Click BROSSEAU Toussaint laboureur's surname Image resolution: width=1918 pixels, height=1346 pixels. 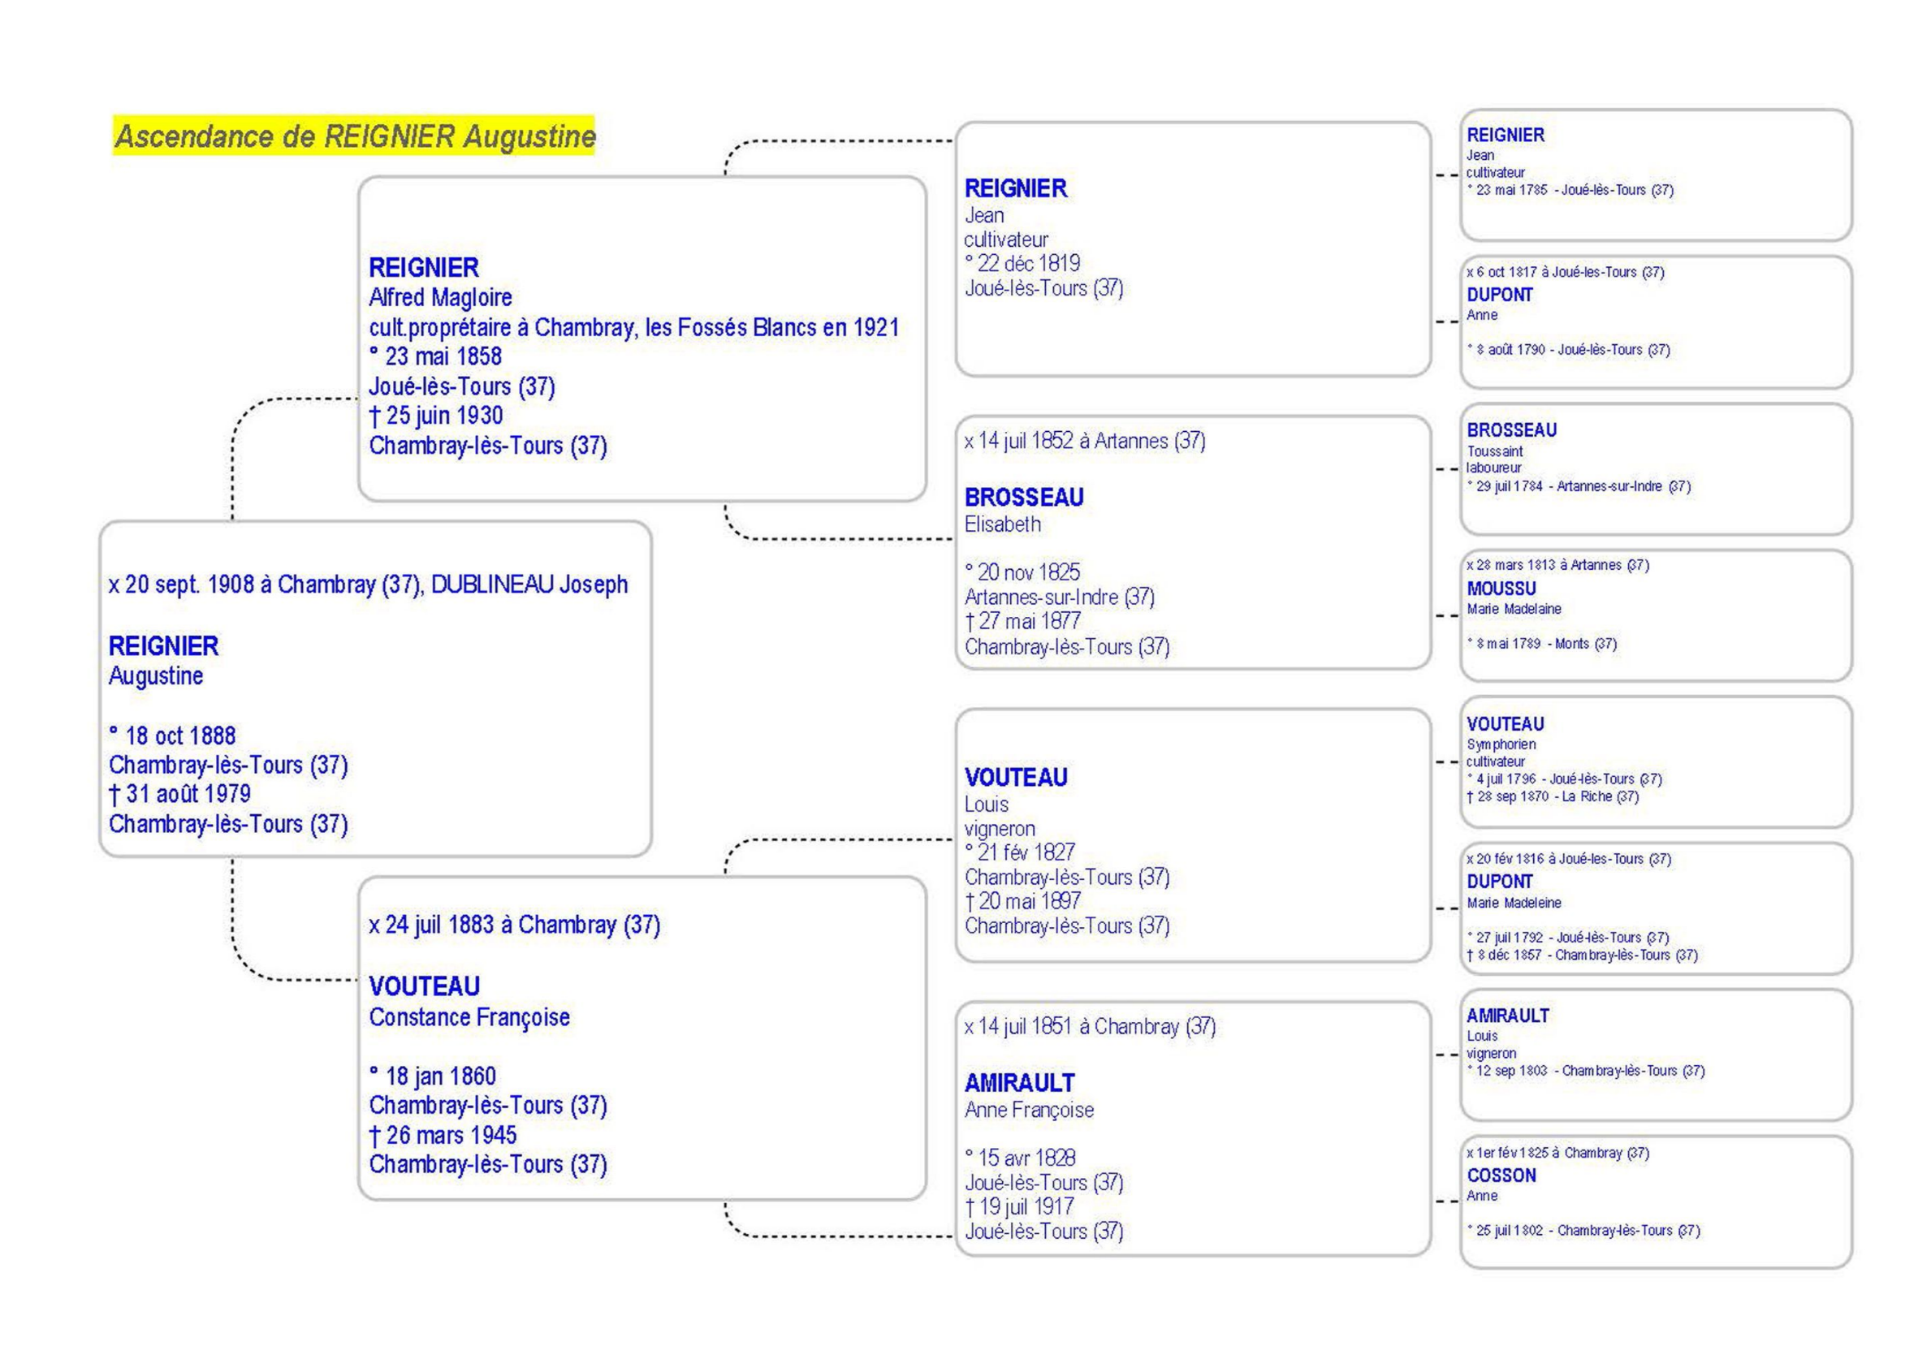pyautogui.click(x=1511, y=429)
